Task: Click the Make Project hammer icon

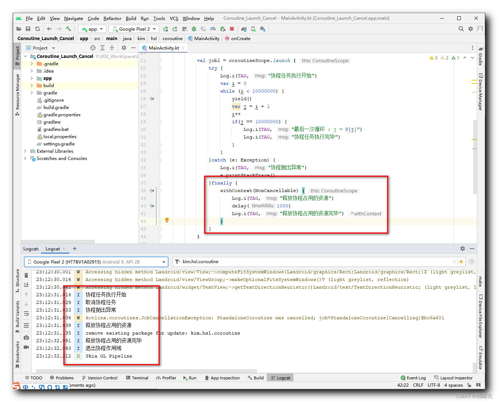Action: tap(69, 29)
